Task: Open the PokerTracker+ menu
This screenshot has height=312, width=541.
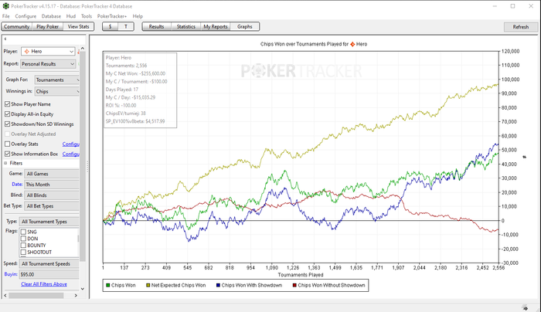Action: click(112, 16)
